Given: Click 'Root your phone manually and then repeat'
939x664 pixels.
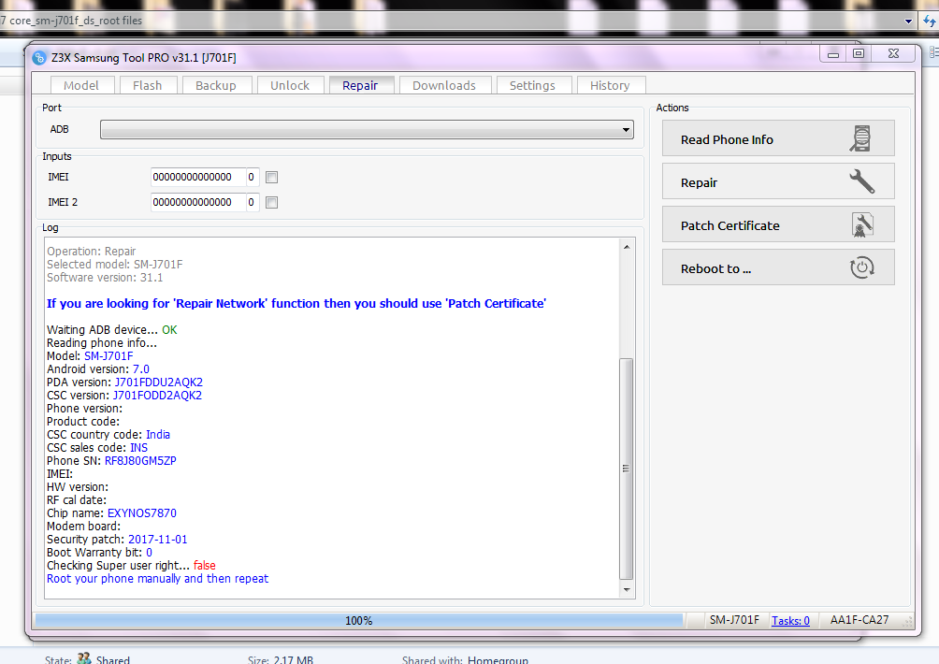Looking at the screenshot, I should (x=157, y=578).
